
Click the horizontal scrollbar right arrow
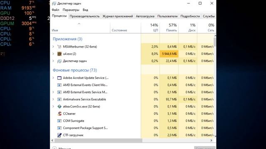click(x=211, y=140)
